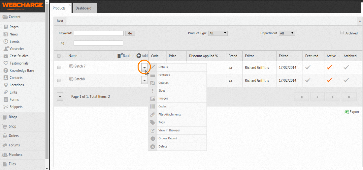
Task: Click the Delete icon in context menu
Action: pyautogui.click(x=152, y=147)
